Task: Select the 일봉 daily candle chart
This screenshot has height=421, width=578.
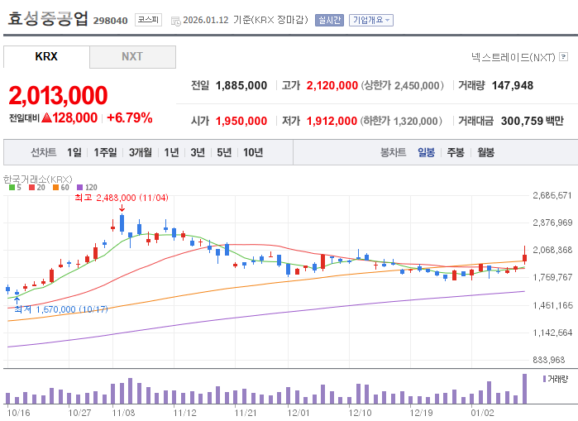Action: click(426, 152)
